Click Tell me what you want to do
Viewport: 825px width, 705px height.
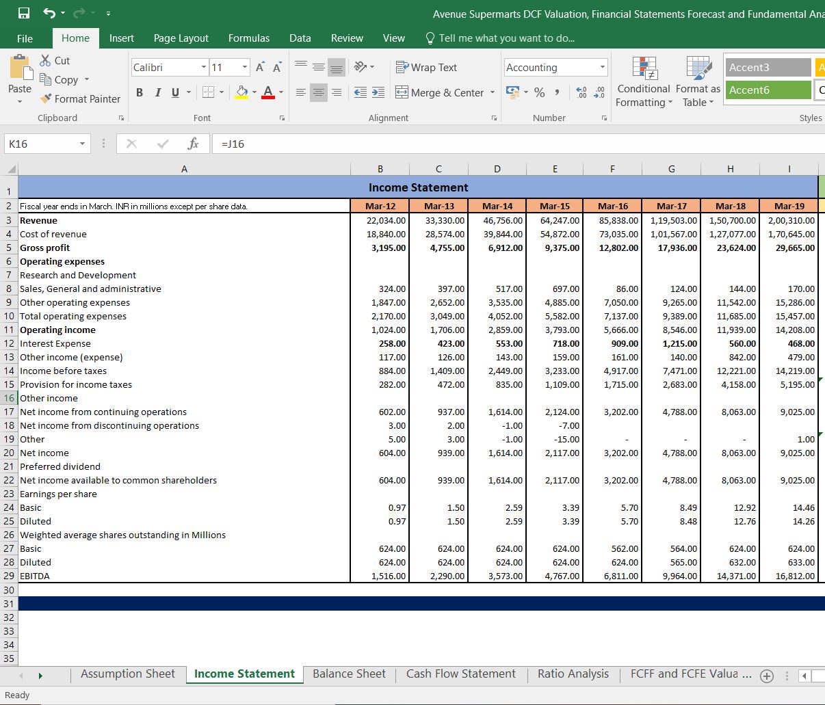tap(499, 38)
